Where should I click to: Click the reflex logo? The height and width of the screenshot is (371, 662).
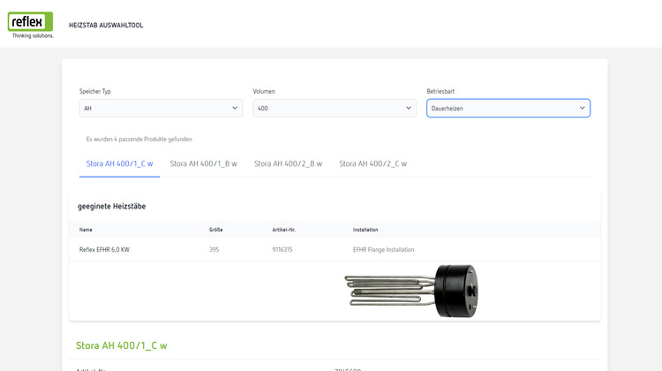pyautogui.click(x=31, y=25)
